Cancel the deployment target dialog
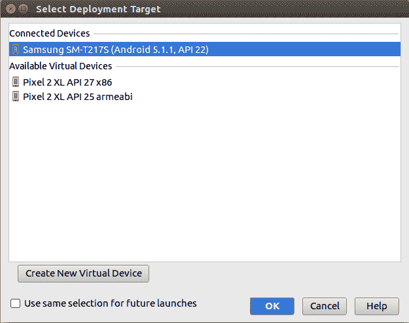 325,306
